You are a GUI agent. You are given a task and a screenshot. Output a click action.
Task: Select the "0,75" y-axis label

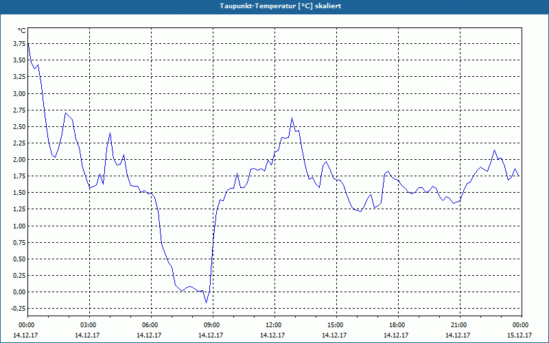20,243
